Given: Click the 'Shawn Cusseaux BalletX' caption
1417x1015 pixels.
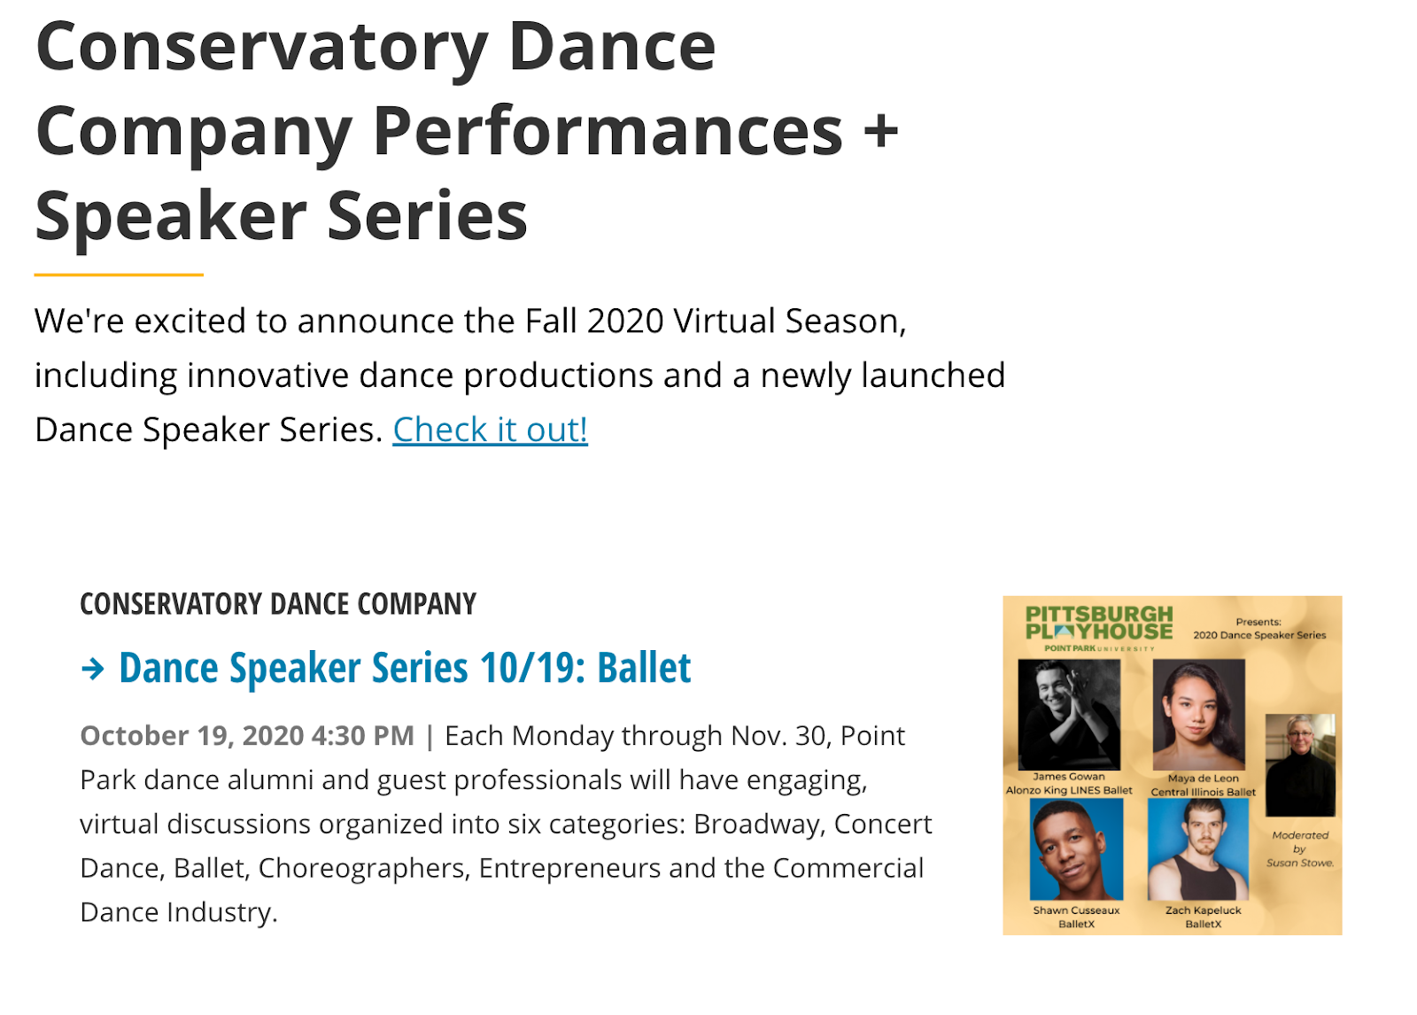Looking at the screenshot, I should pos(1076,917).
